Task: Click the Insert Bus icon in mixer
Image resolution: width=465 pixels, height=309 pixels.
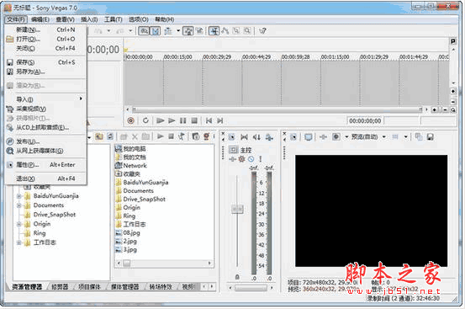Action: tap(269, 137)
